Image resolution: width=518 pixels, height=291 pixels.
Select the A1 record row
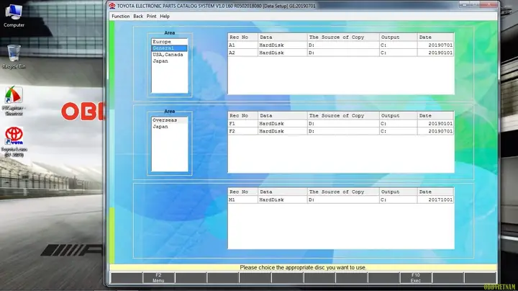pyautogui.click(x=340, y=45)
